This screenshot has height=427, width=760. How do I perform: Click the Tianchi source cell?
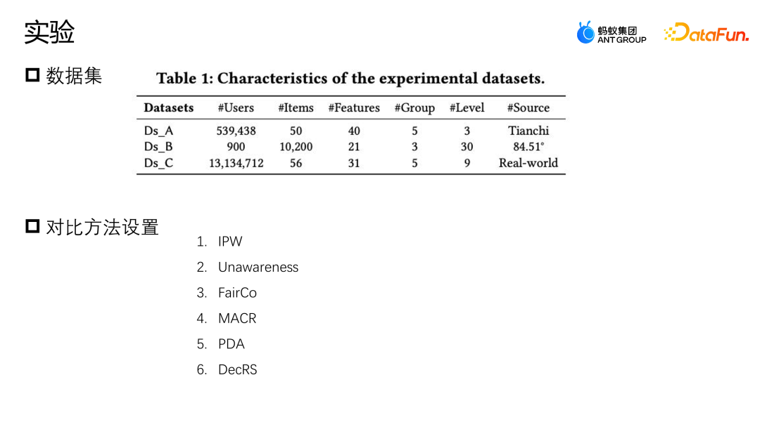coord(528,131)
